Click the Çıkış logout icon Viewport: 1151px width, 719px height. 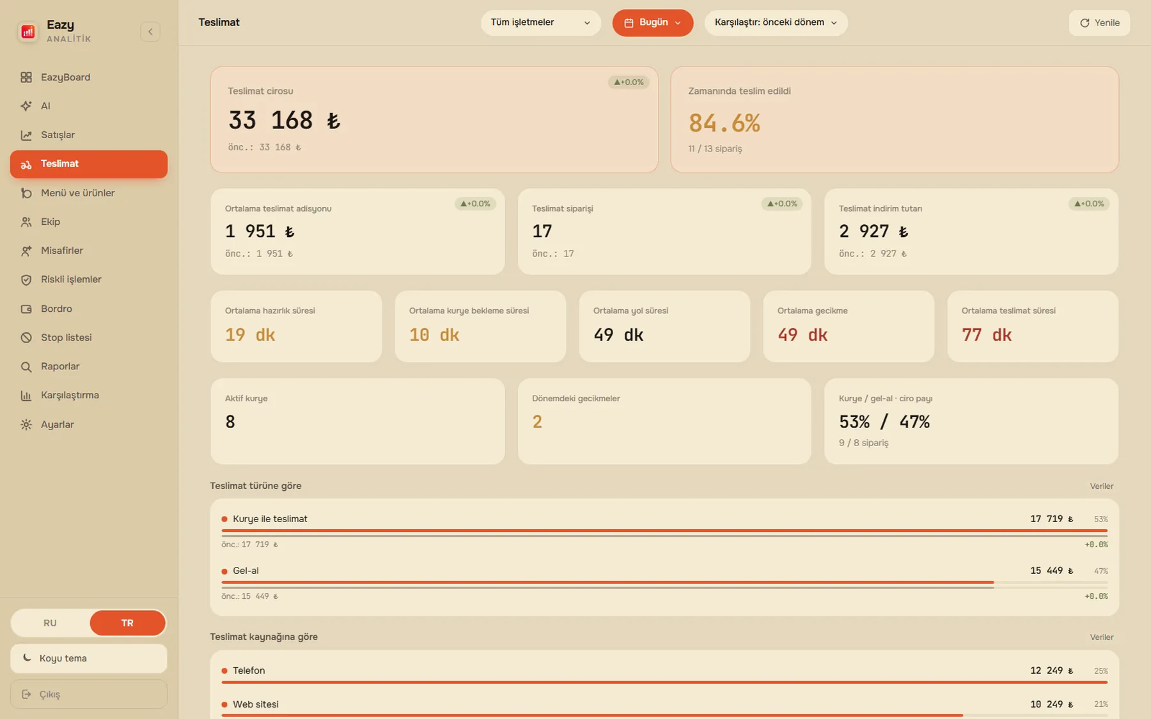26,694
